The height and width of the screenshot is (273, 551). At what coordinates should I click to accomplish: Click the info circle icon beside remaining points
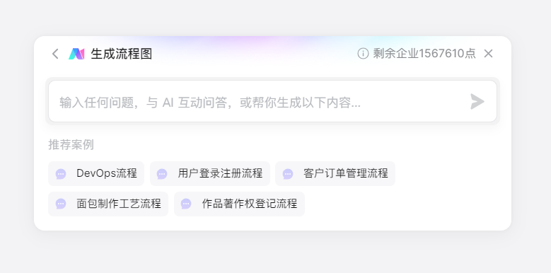point(363,54)
